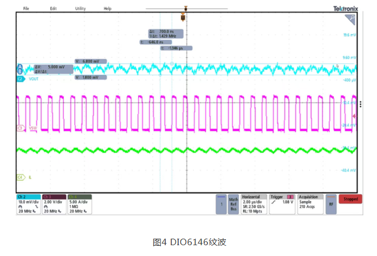Image resolution: width=377 pixels, height=256 pixels.
Task: Click the Math Ref Bus button
Action: tap(233, 204)
